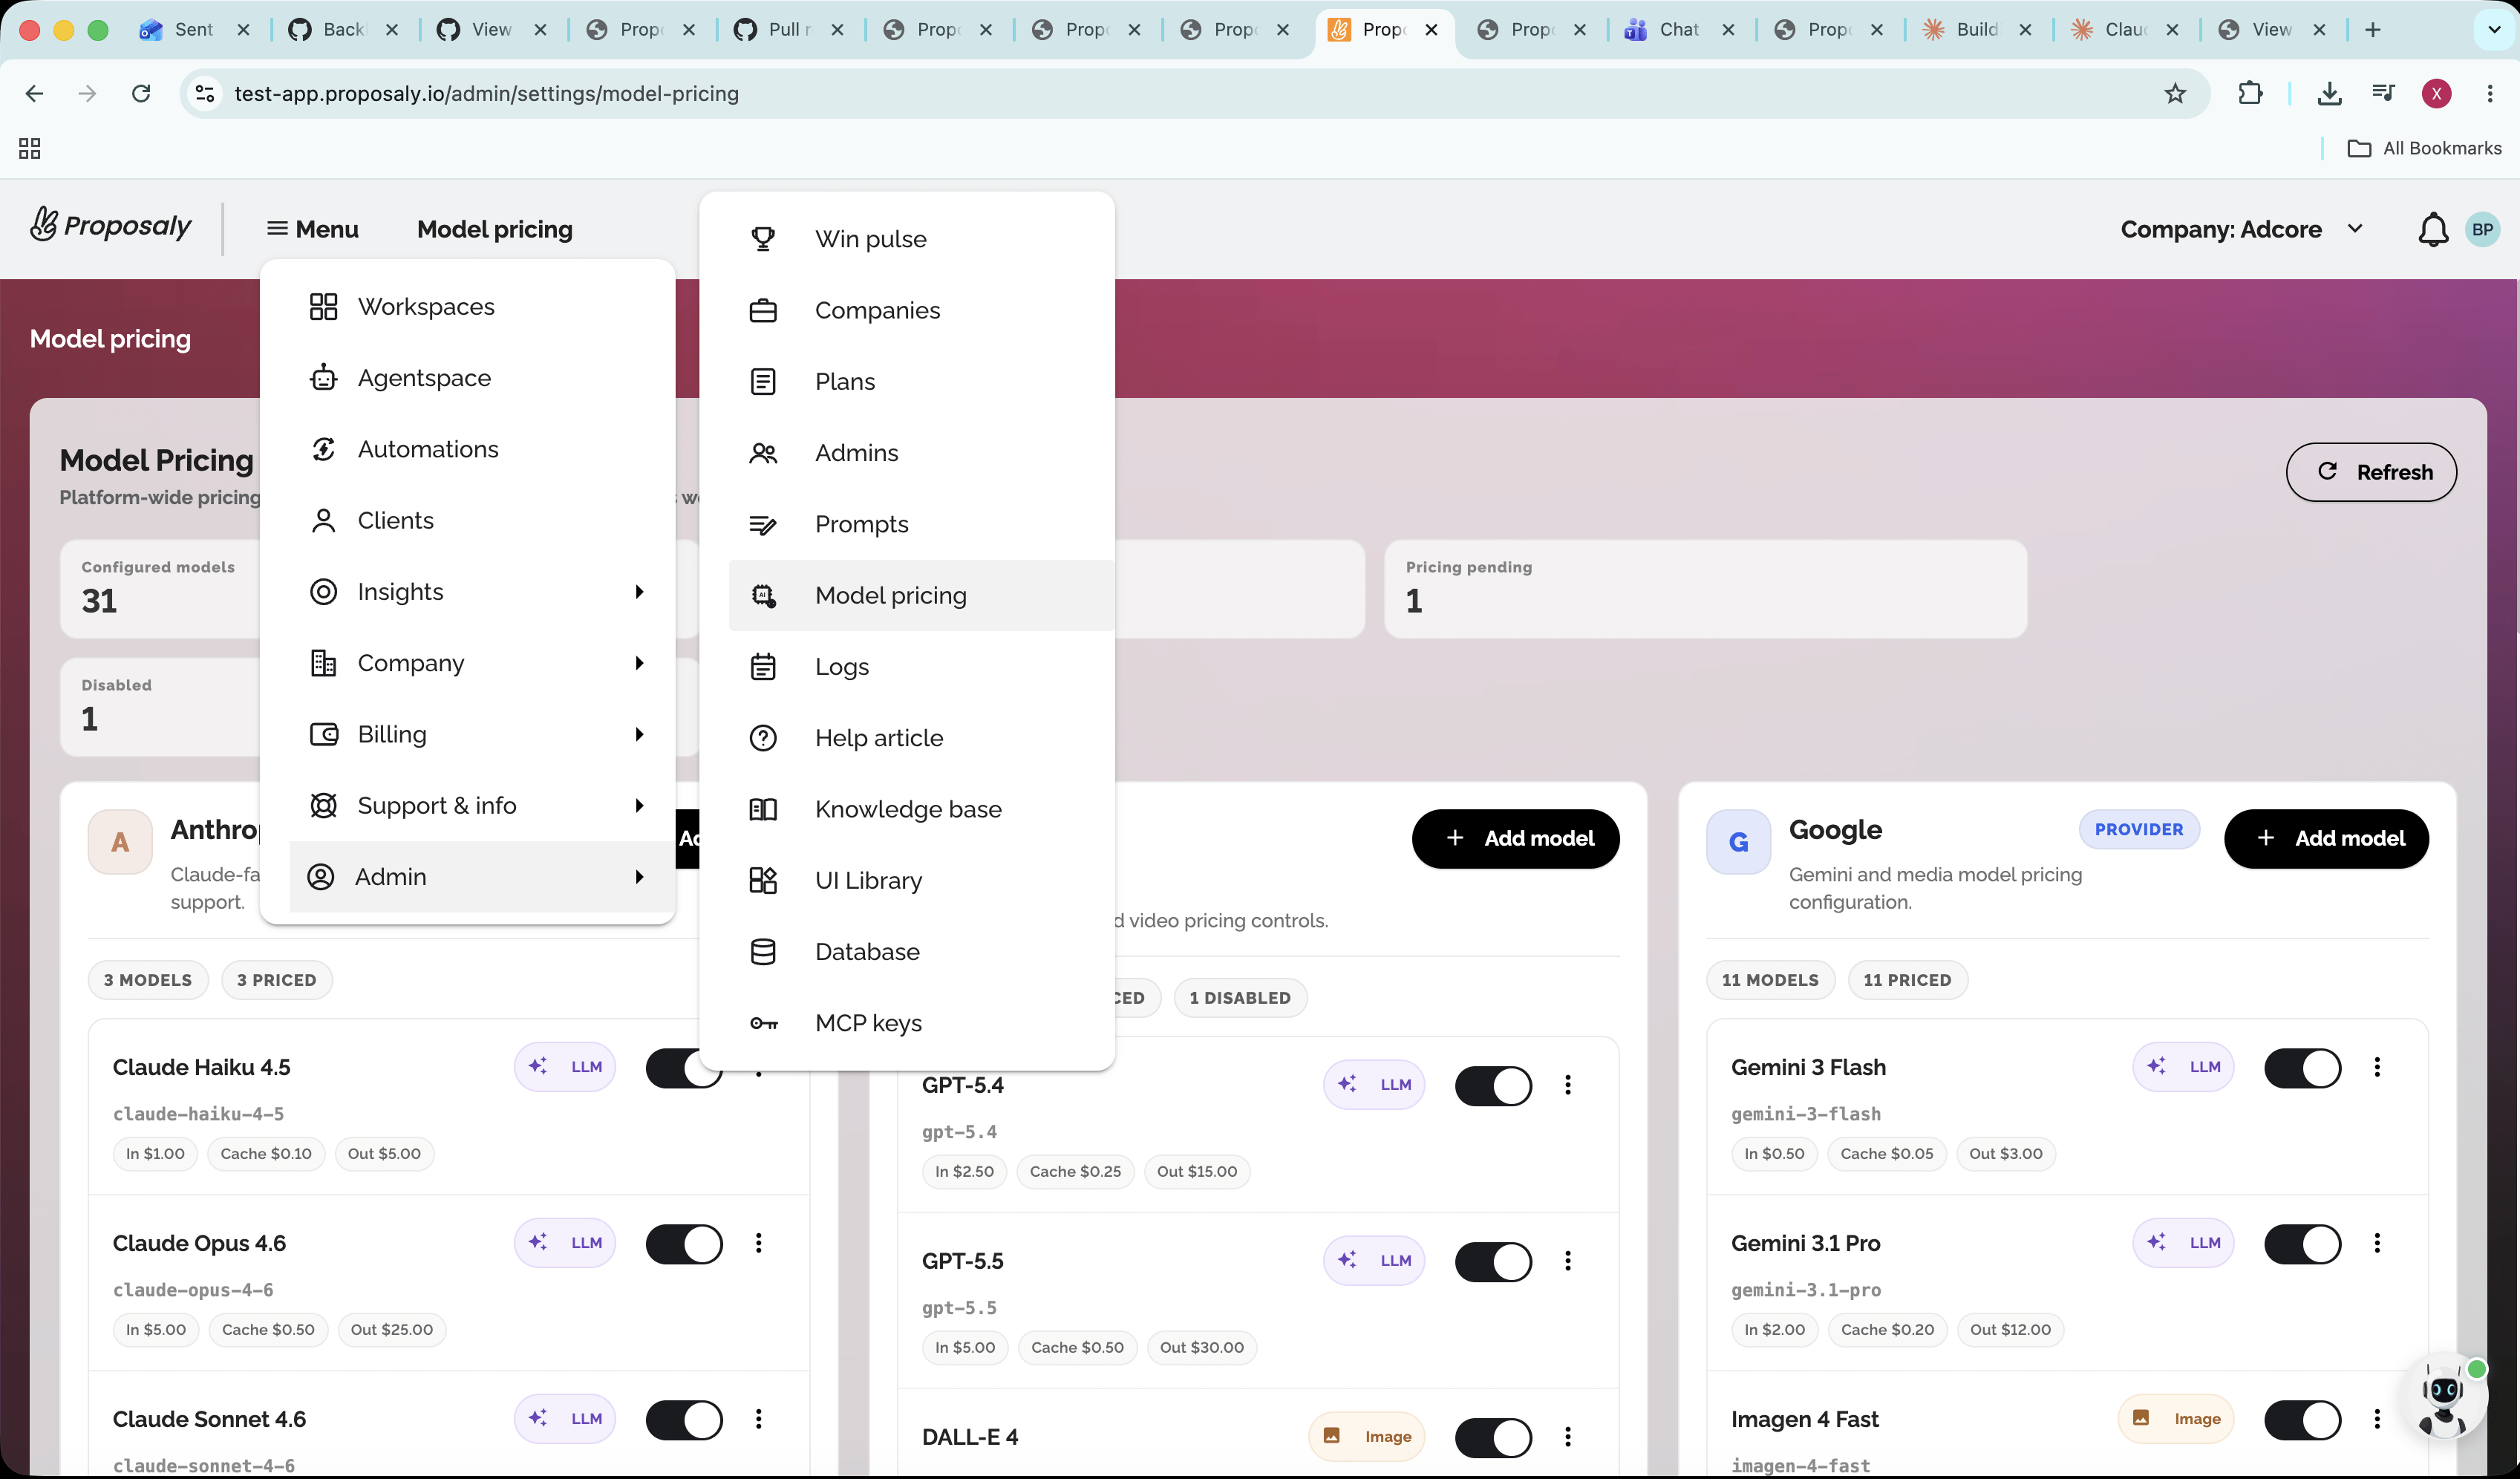The image size is (2520, 1479).
Task: Switch to the Build browser tab
Action: 1979,30
